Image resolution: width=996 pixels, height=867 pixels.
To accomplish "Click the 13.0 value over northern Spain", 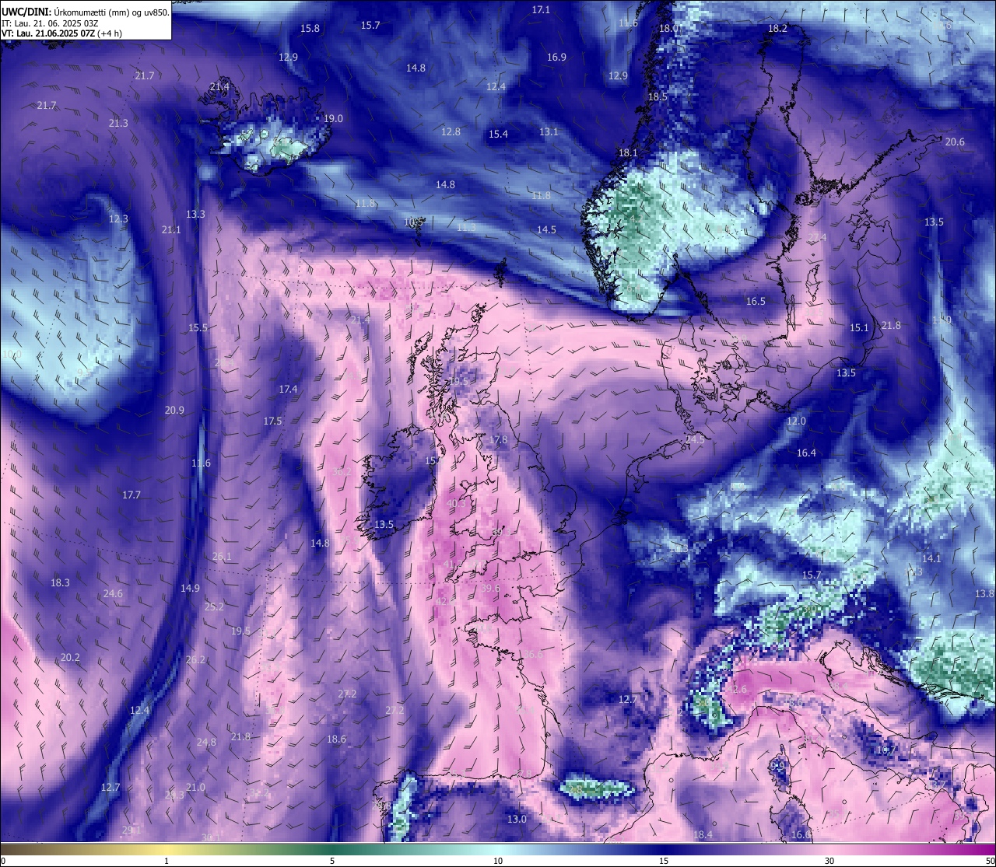I will [x=517, y=820].
